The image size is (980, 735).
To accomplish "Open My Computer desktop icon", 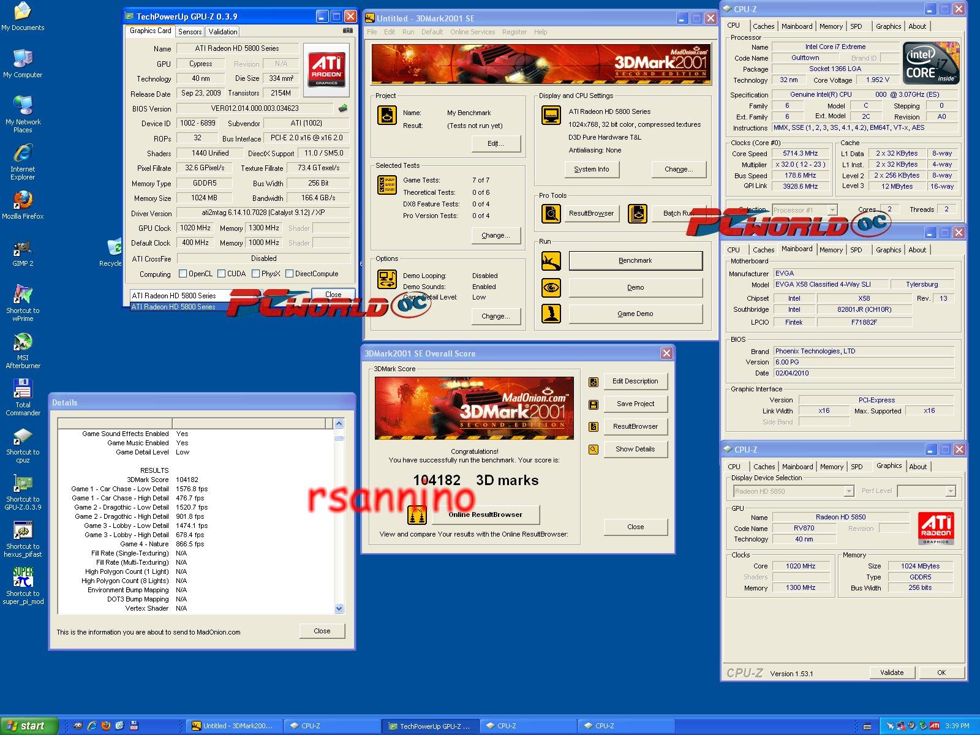I will tap(23, 63).
